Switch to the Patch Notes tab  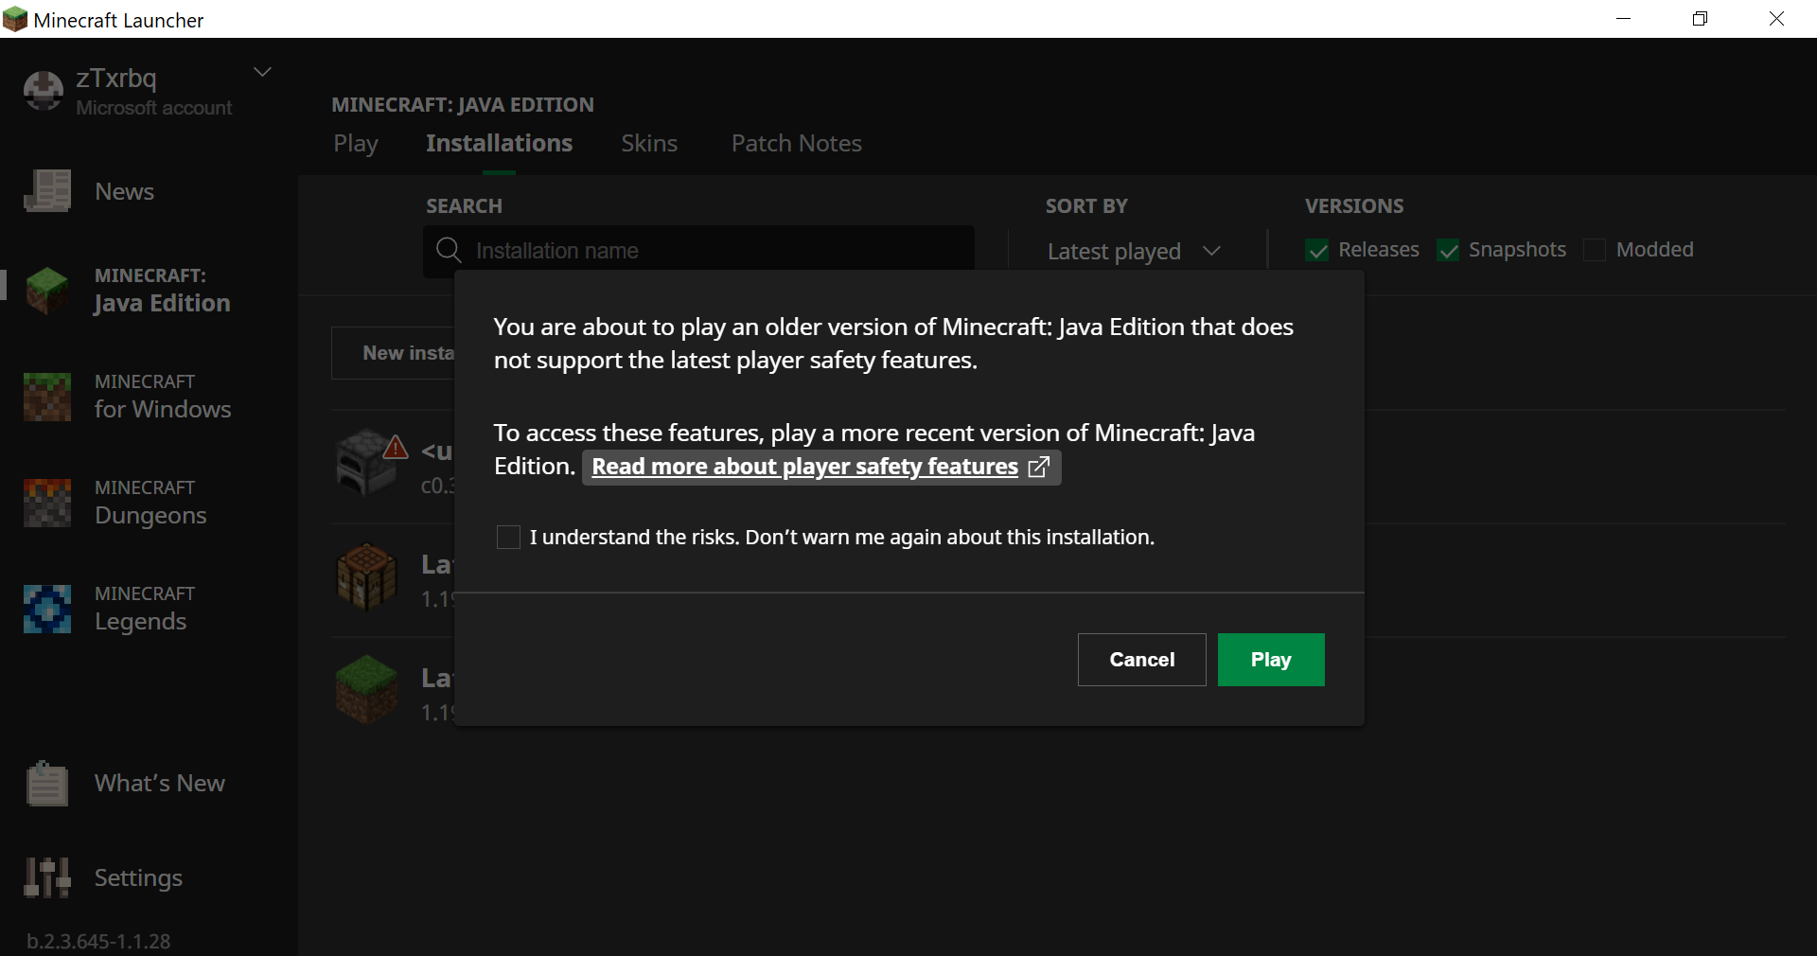(x=796, y=144)
